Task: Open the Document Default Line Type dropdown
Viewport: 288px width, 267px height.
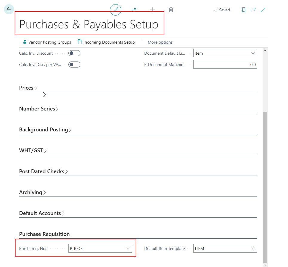Action: click(x=225, y=53)
